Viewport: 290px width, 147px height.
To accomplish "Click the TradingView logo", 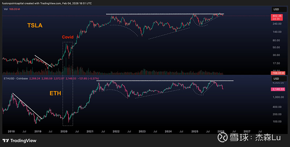I will [20, 140].
